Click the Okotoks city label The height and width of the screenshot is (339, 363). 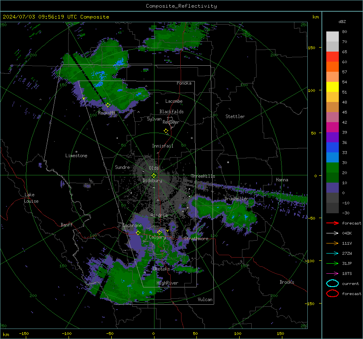161,269
